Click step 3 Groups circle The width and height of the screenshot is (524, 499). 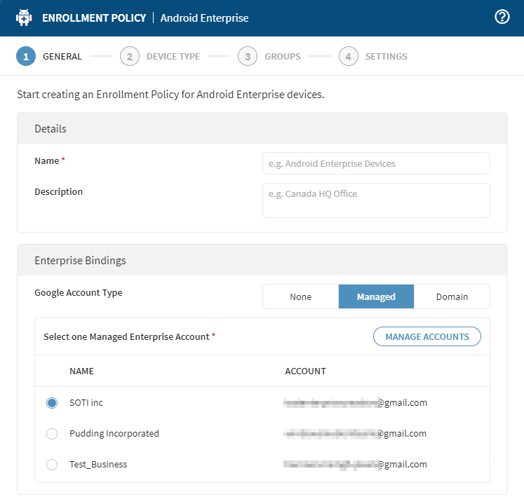pos(248,57)
